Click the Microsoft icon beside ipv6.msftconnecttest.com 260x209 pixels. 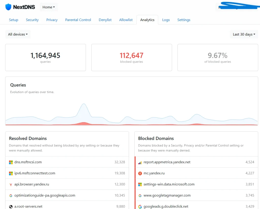11,173
